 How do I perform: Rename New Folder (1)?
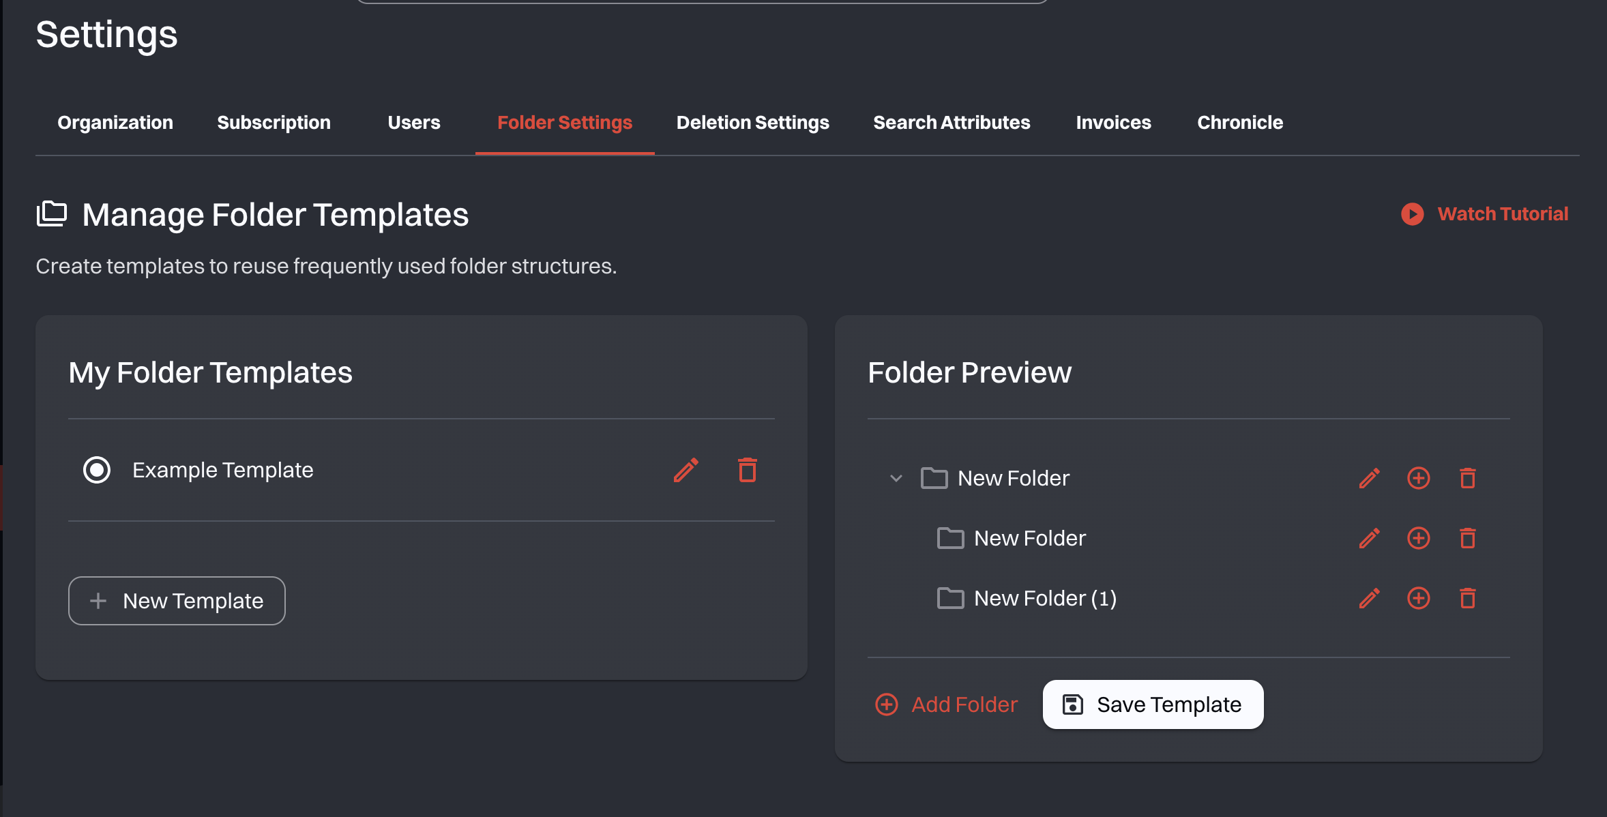(x=1368, y=598)
